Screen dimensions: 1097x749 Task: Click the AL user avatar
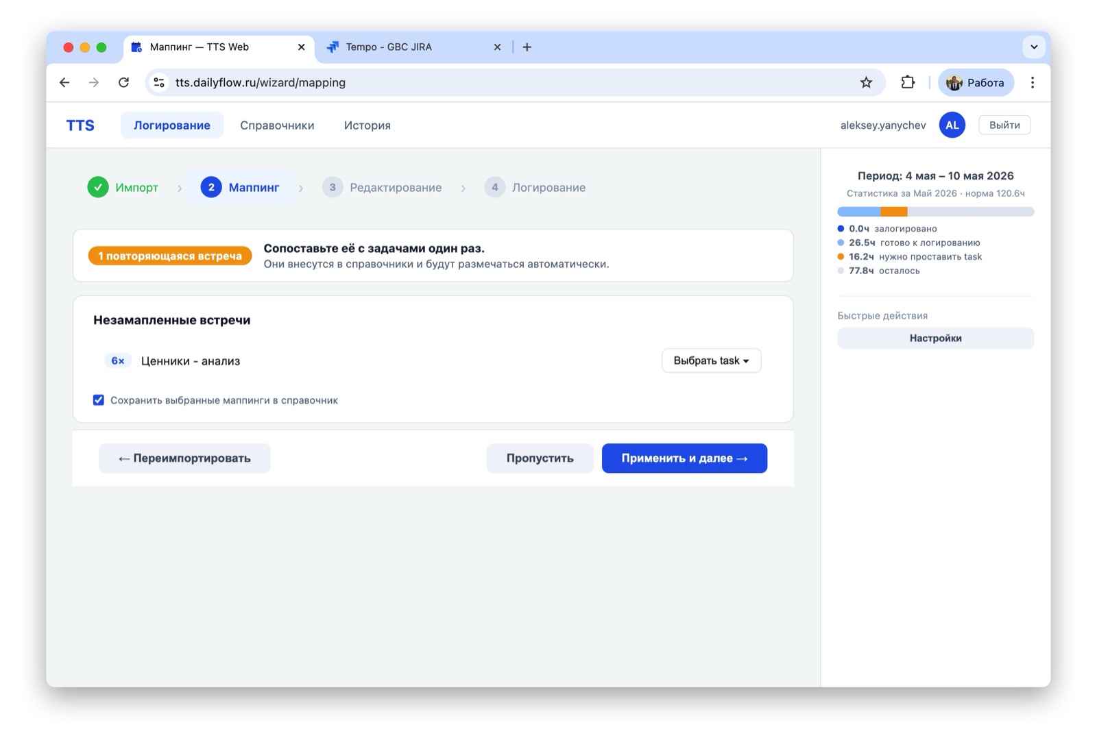coord(952,125)
